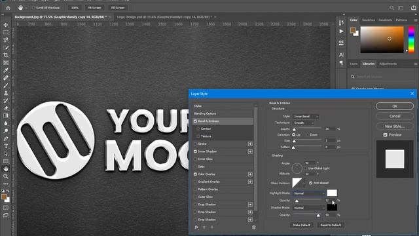
Task: Click the Fit Screen button
Action: coord(94,8)
